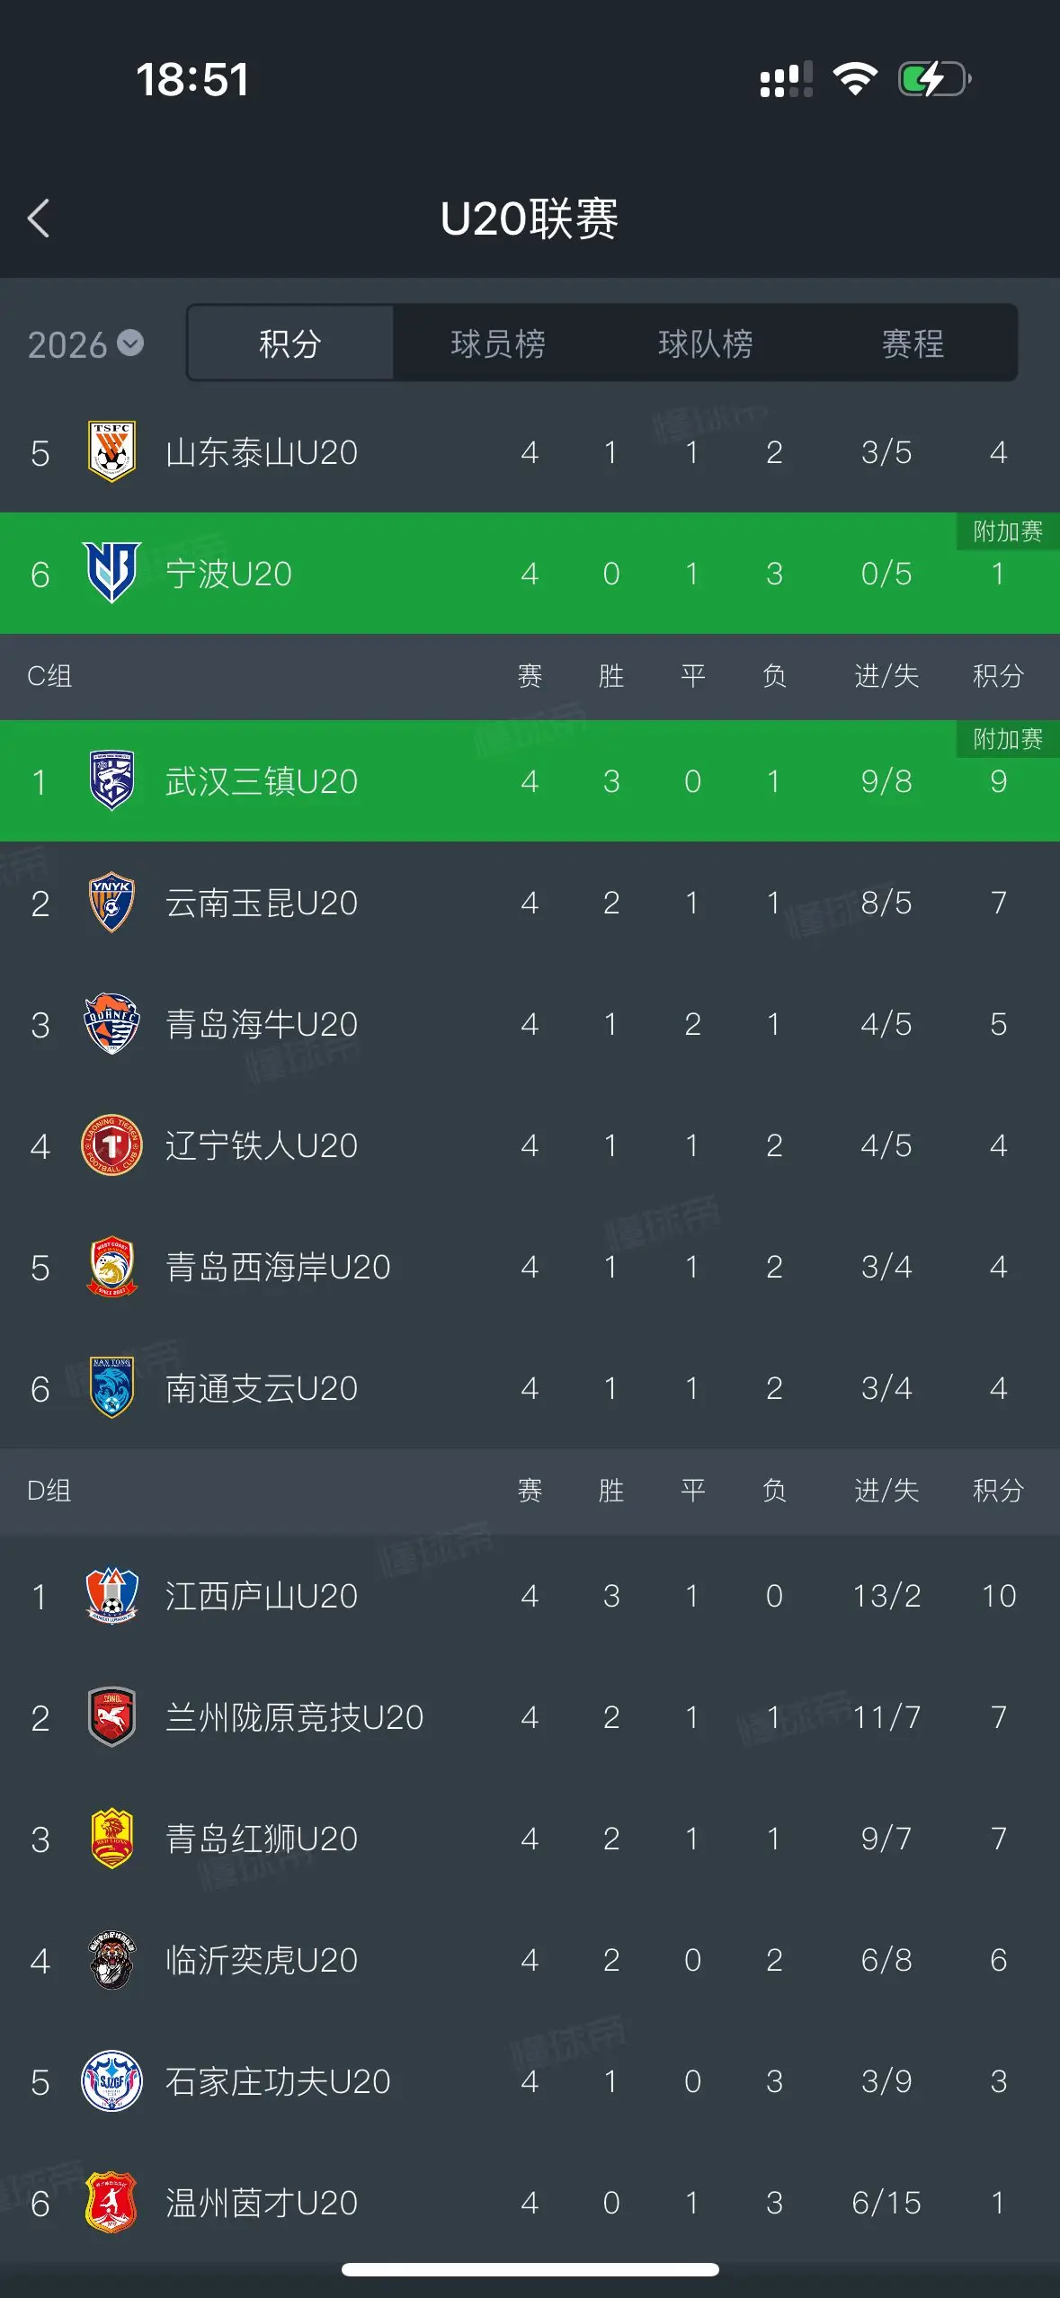Viewport: 1060px width, 2298px height.
Task: Switch to the 球员榜 tab
Action: click(x=497, y=343)
